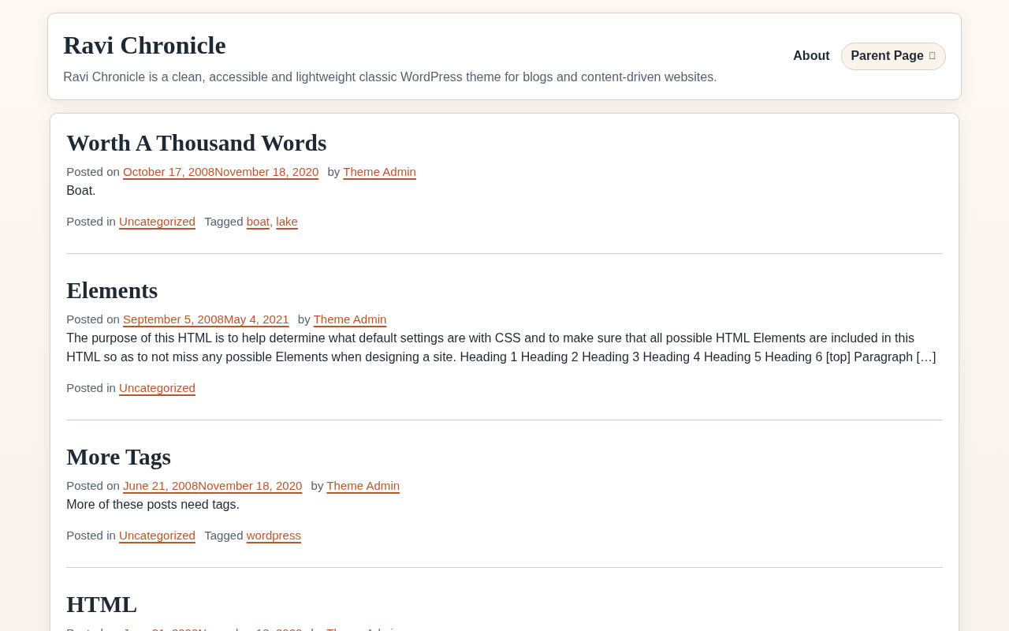
Task: Open the Parent Page dropdown menu
Action: pos(893,56)
